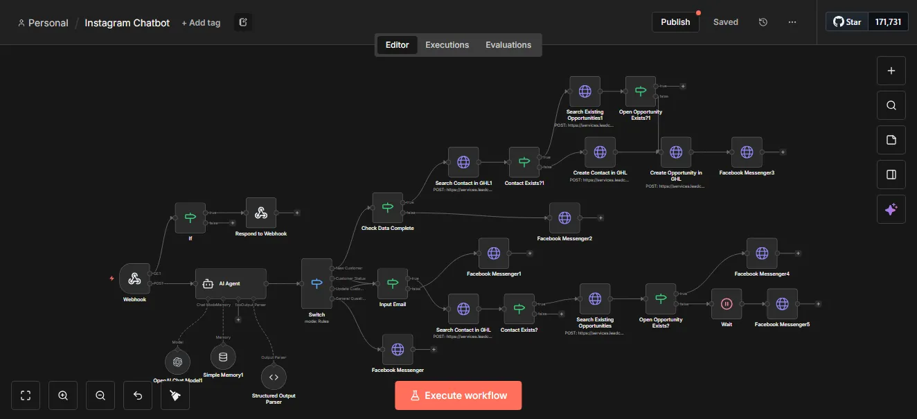Add a node with the plus button
Image resolution: width=917 pixels, height=419 pixels.
[891, 71]
